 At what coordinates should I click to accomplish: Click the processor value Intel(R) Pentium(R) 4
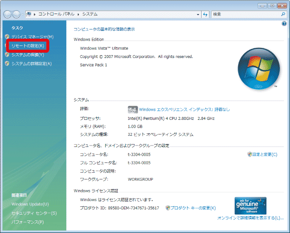(171, 118)
